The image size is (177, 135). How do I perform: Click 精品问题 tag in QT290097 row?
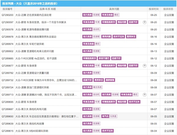(122, 22)
